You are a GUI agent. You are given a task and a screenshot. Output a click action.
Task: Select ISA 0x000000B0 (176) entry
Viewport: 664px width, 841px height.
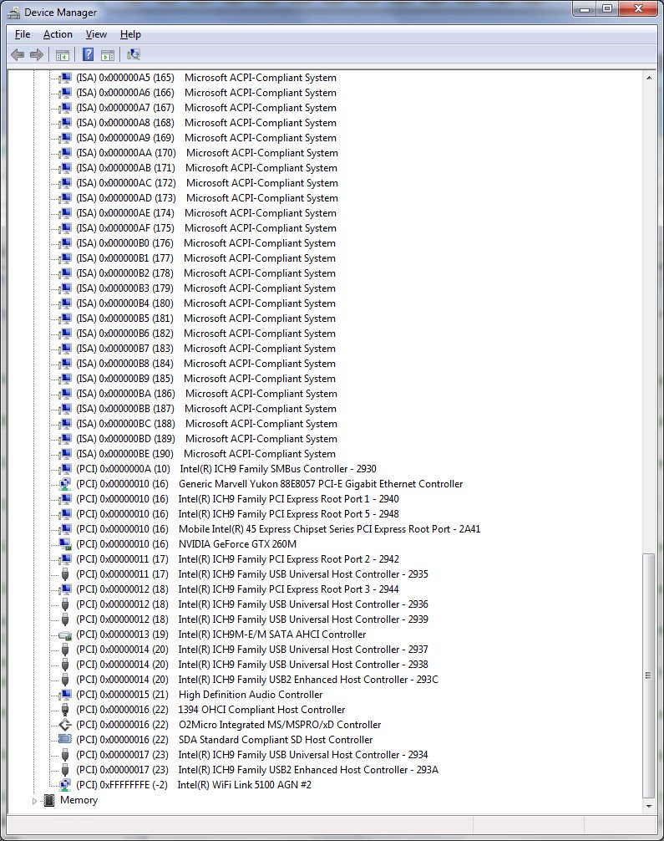(x=205, y=243)
